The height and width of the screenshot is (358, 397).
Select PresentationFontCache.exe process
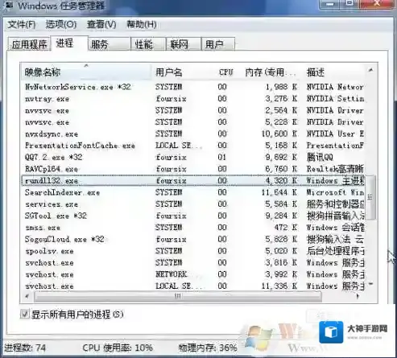(193, 146)
